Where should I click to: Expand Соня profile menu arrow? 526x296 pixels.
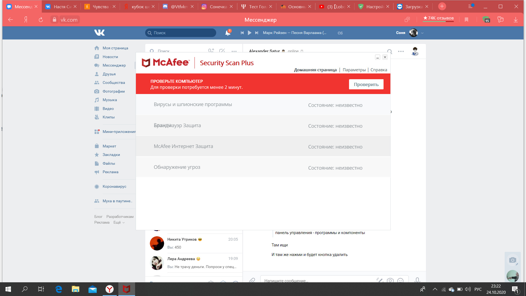[x=422, y=33]
